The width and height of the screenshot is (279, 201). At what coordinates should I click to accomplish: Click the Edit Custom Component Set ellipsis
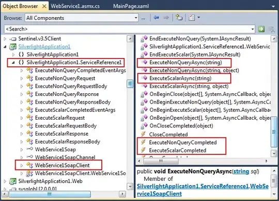143,18
